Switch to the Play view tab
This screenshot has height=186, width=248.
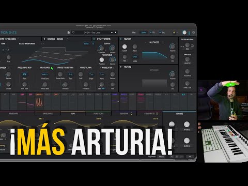pyautogui.click(x=134, y=33)
